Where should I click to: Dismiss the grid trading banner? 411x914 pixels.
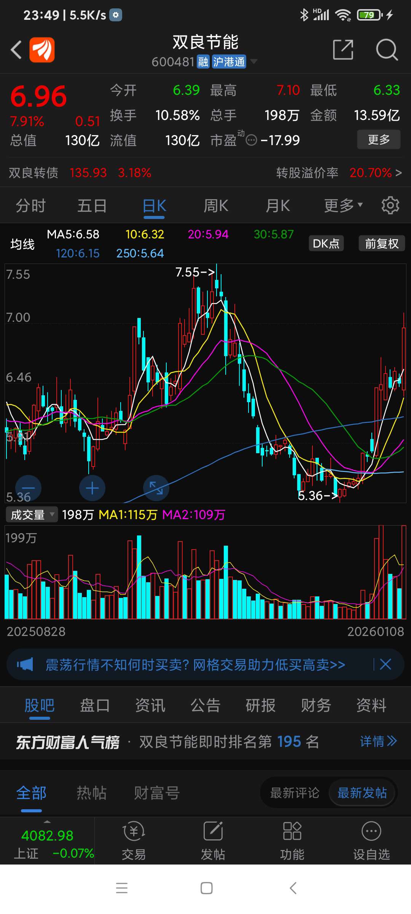click(386, 665)
